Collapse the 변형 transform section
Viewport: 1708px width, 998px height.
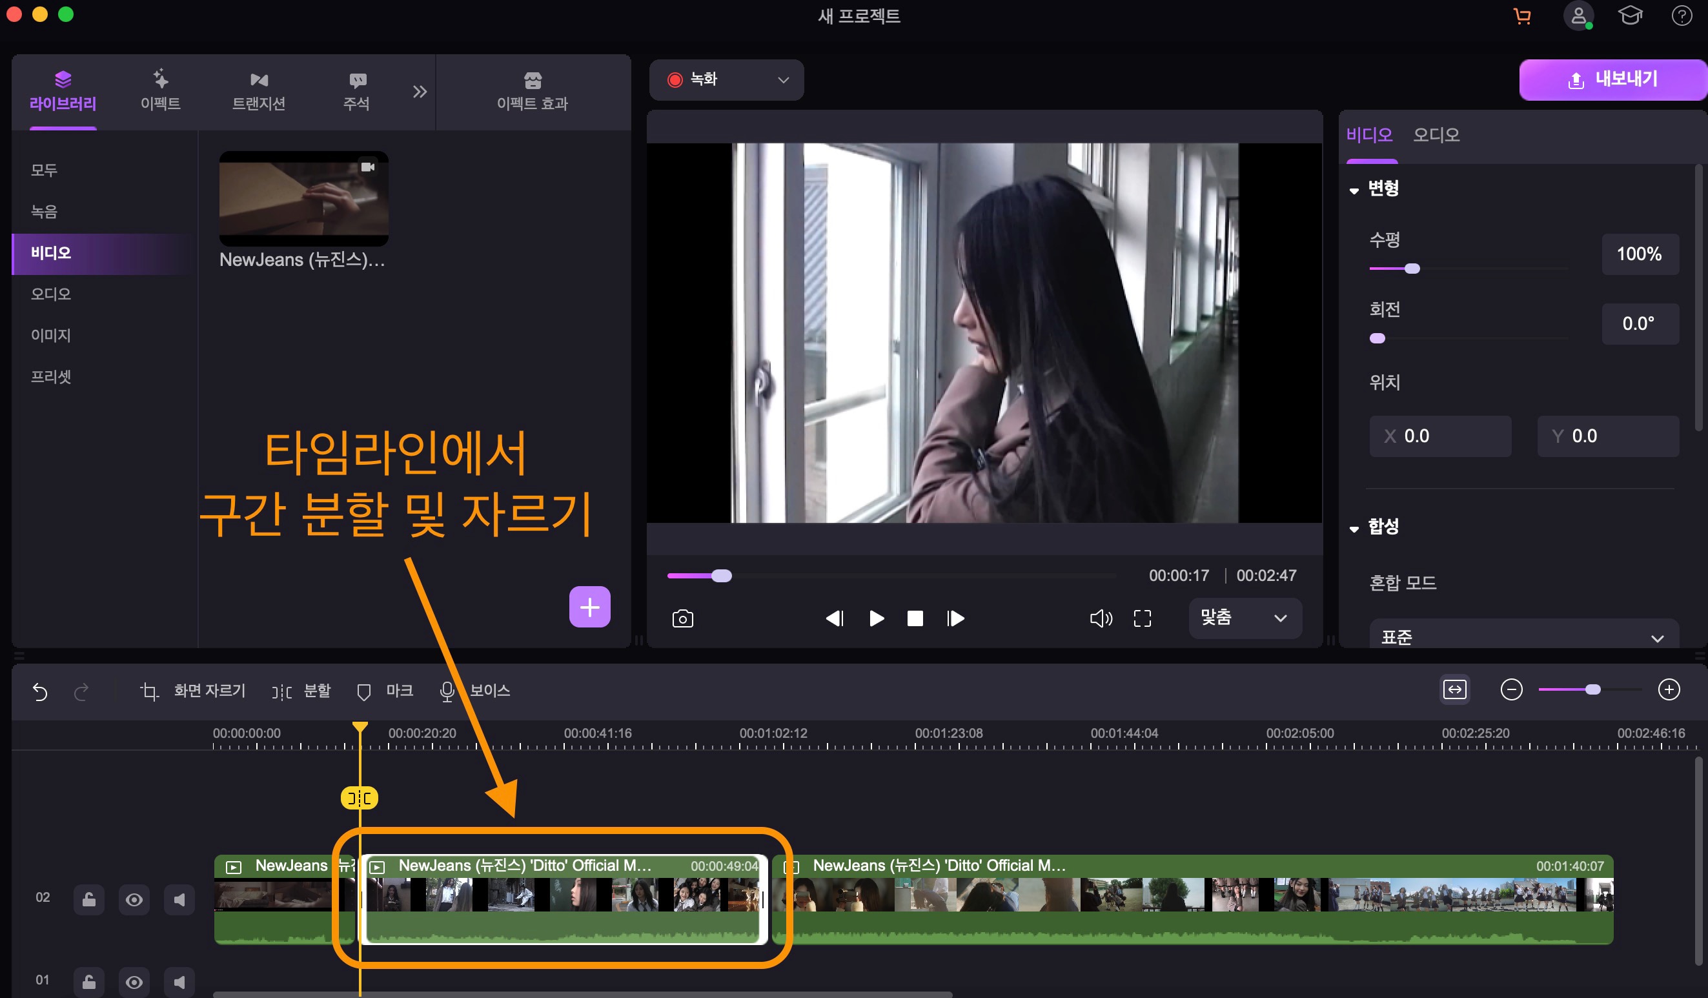coord(1354,190)
